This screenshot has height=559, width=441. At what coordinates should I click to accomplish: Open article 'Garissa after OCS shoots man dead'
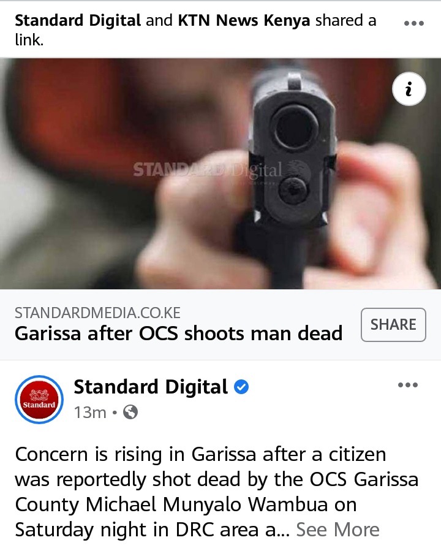click(x=178, y=333)
